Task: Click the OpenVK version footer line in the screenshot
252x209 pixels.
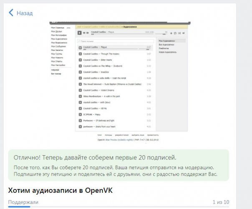Action: point(128,140)
